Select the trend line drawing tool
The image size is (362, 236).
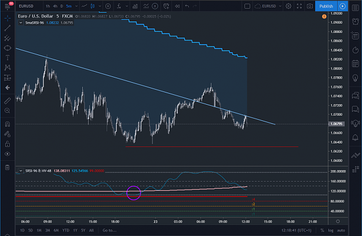(x=8, y=28)
